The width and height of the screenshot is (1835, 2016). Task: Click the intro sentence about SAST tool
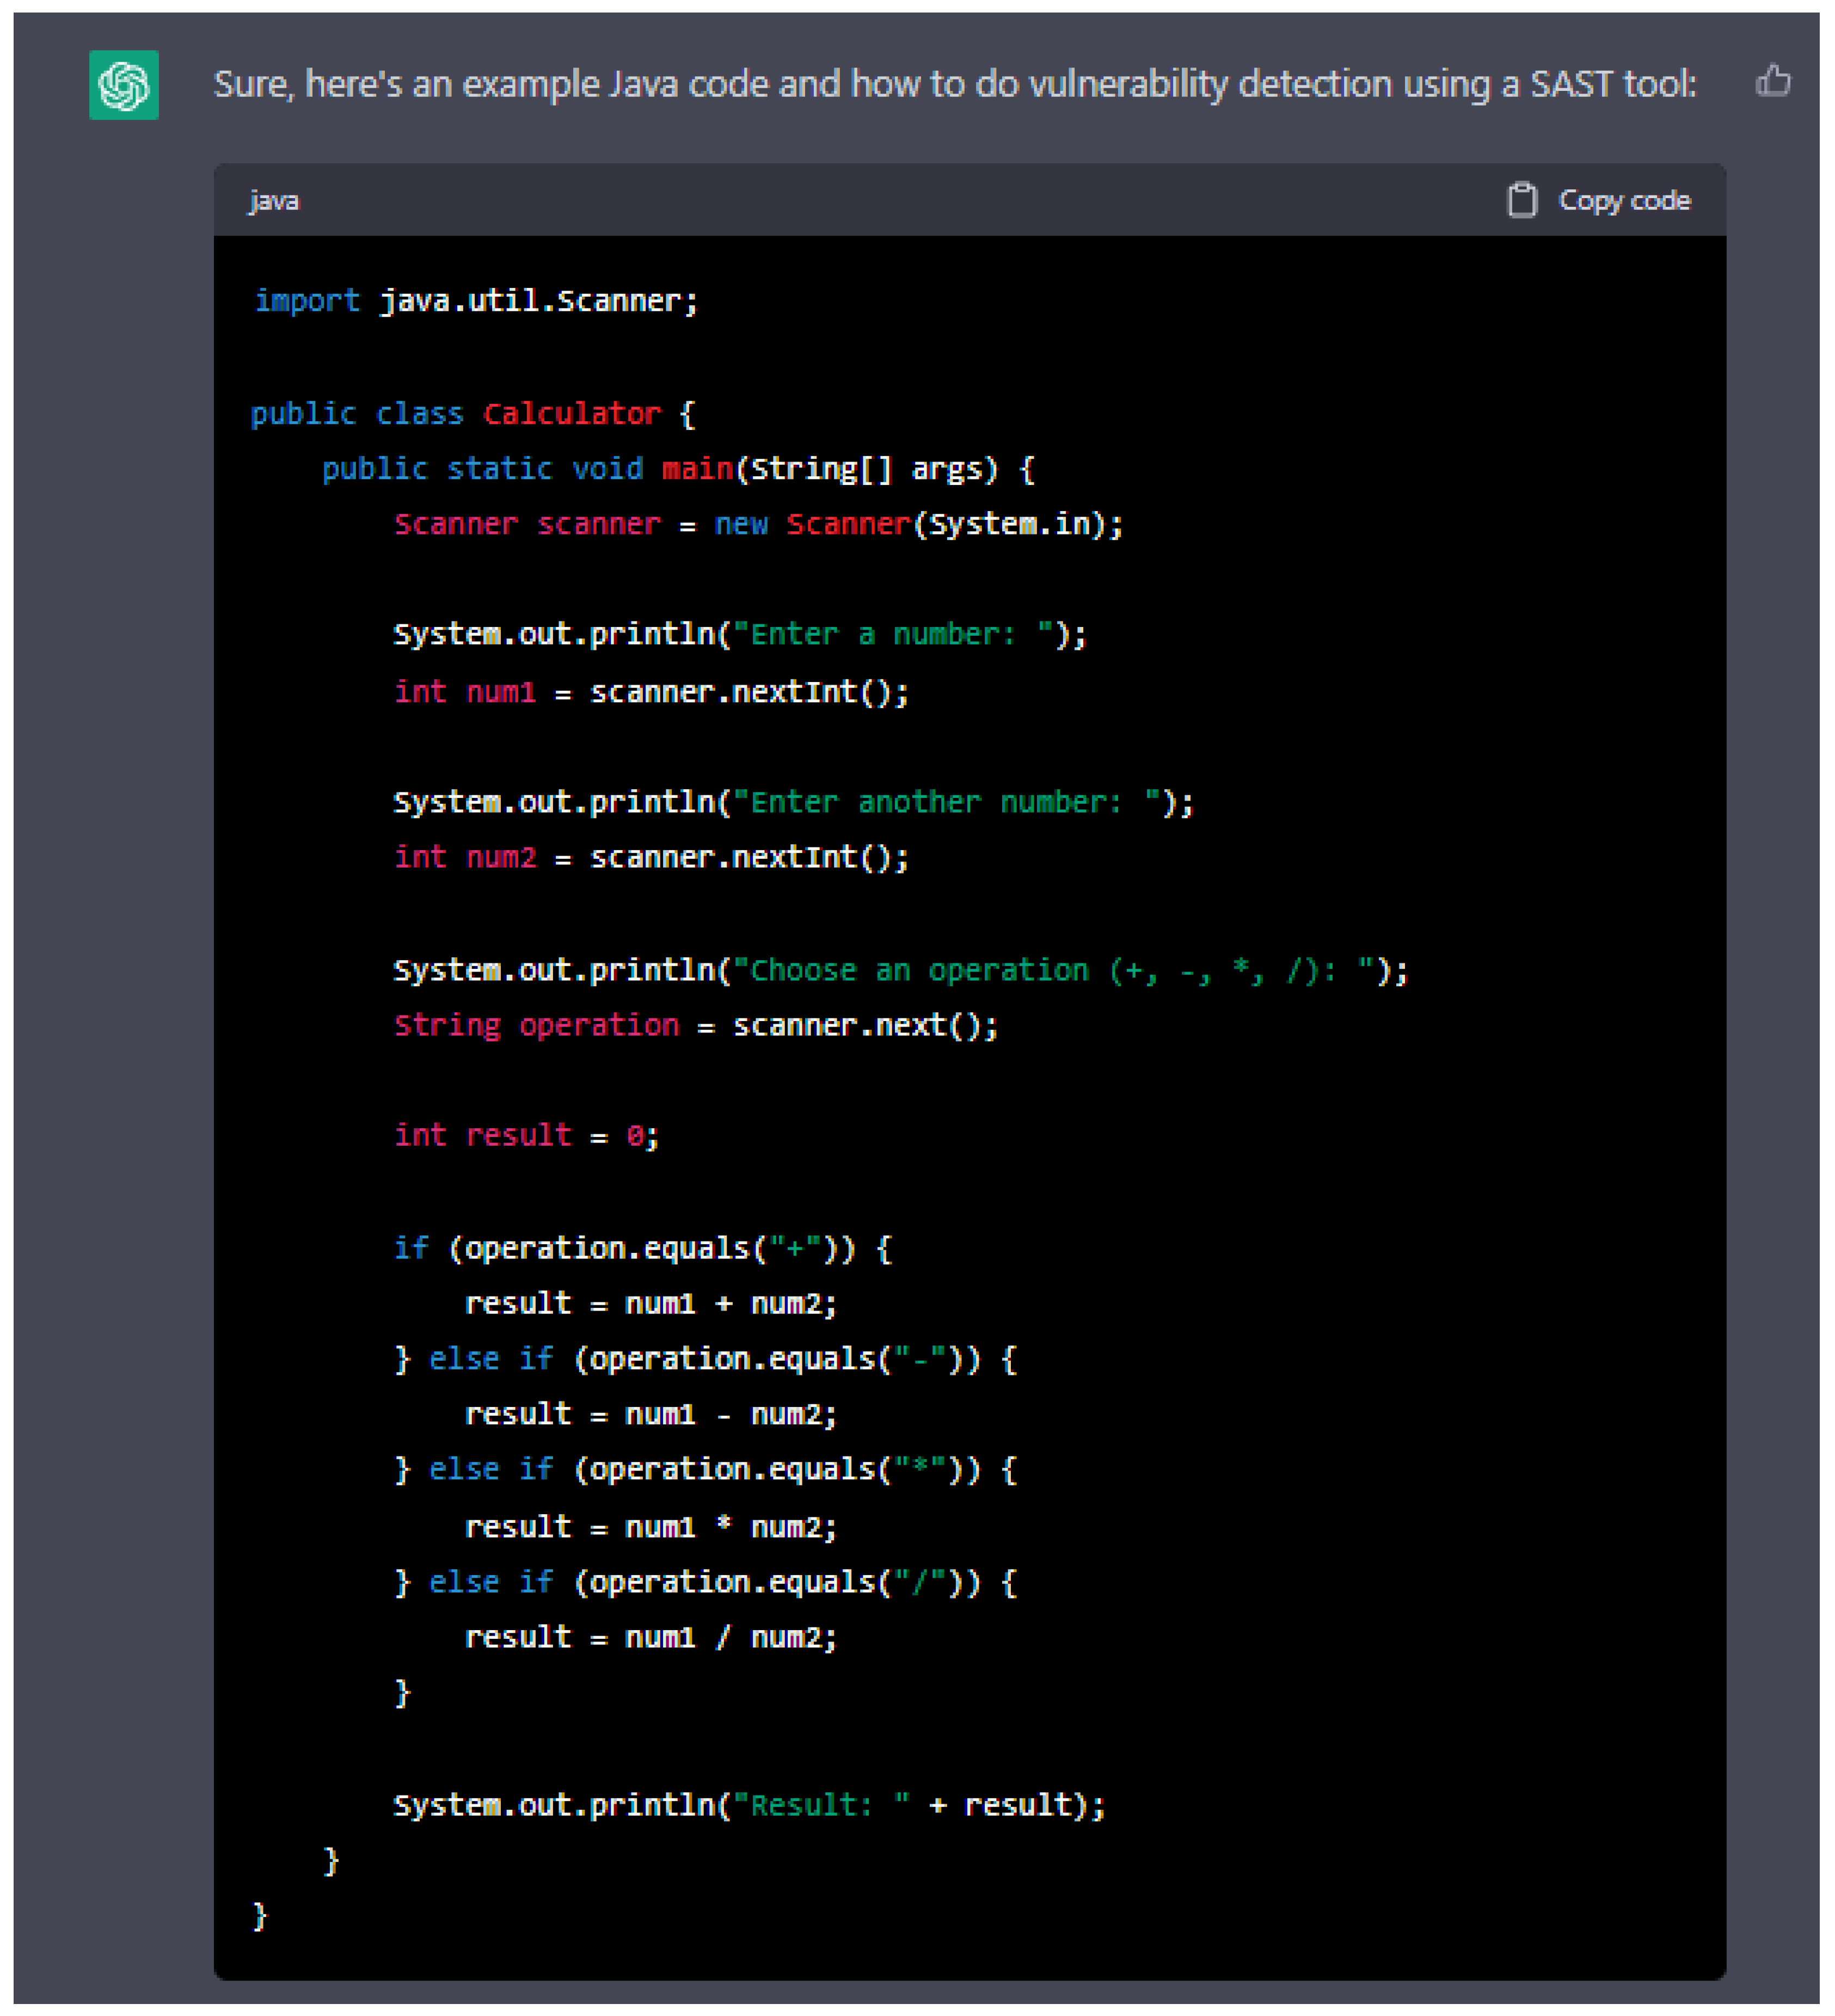pos(954,84)
